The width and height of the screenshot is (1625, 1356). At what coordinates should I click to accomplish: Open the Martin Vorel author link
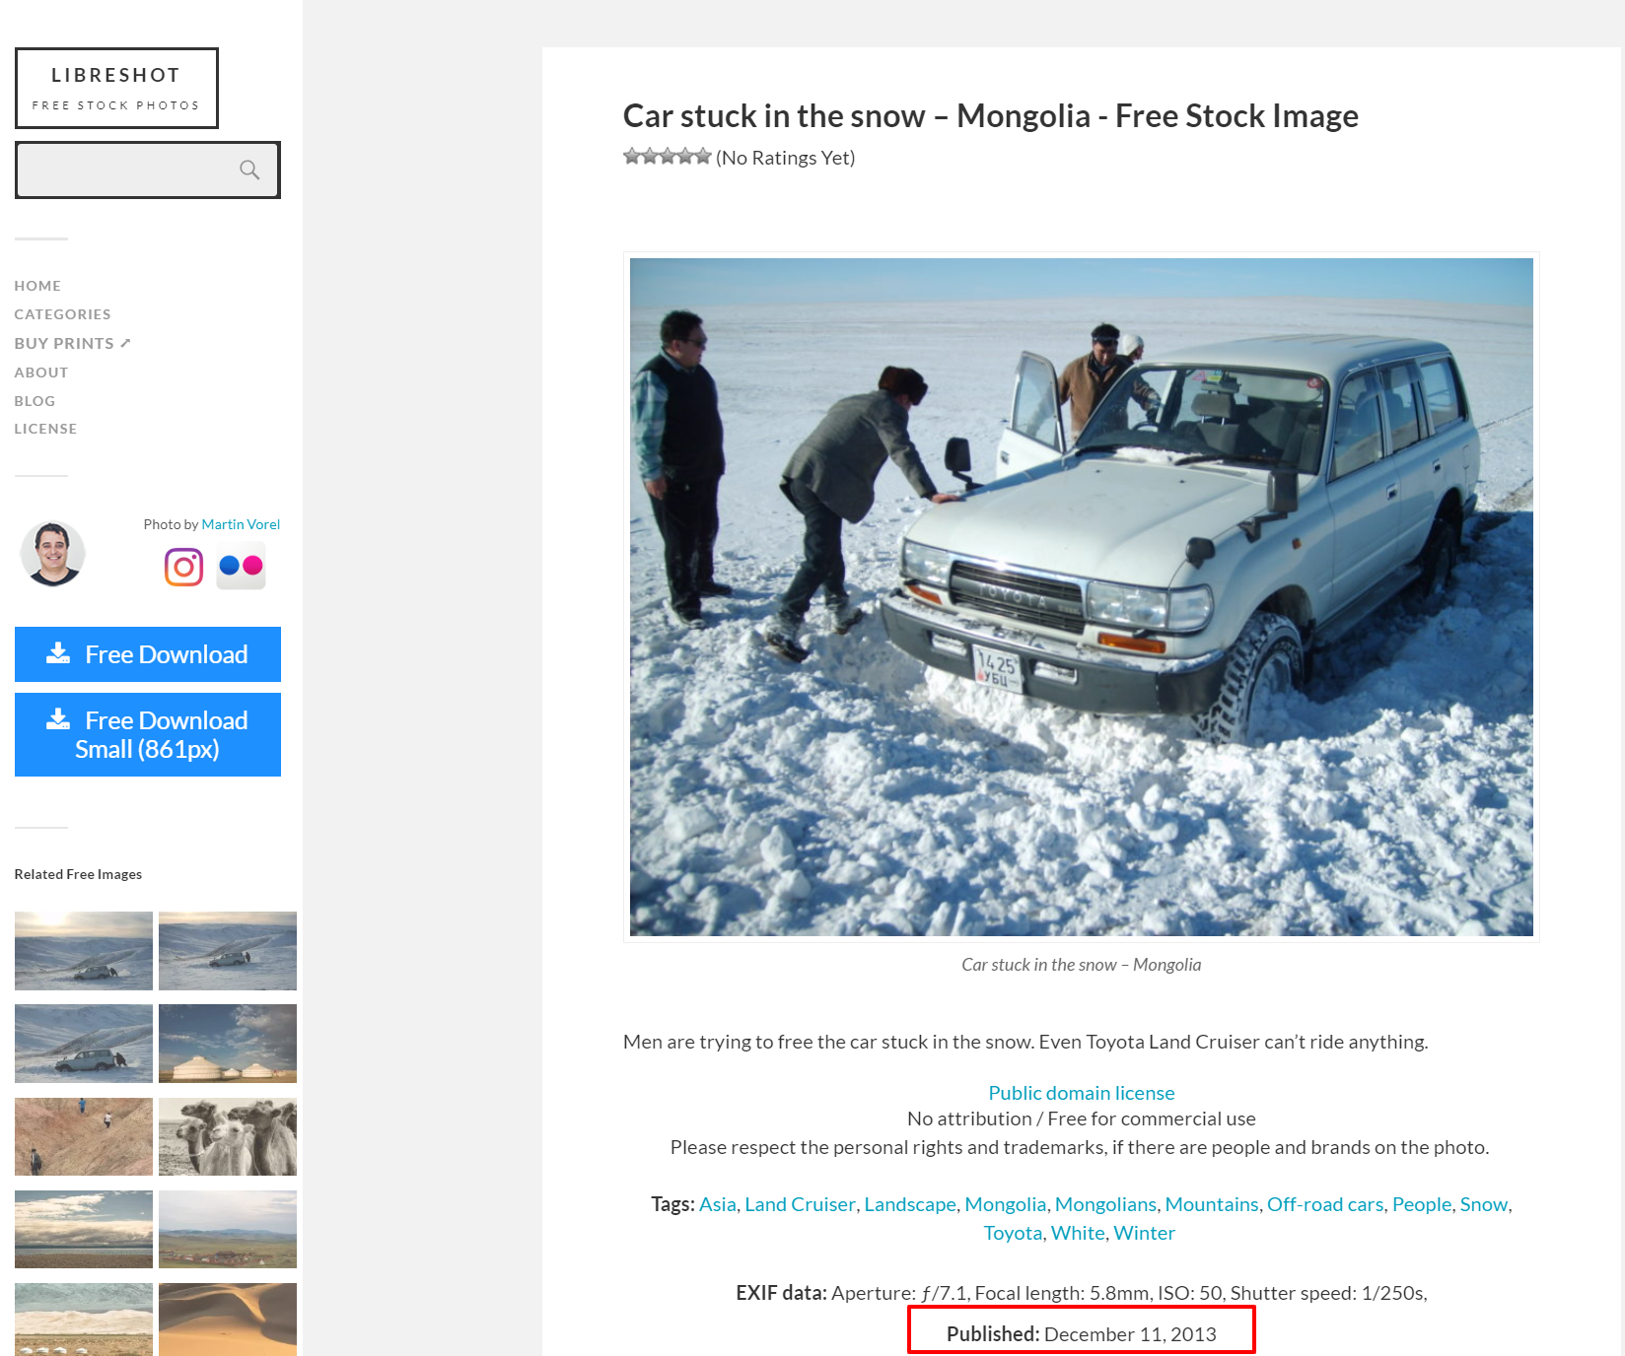coord(241,524)
